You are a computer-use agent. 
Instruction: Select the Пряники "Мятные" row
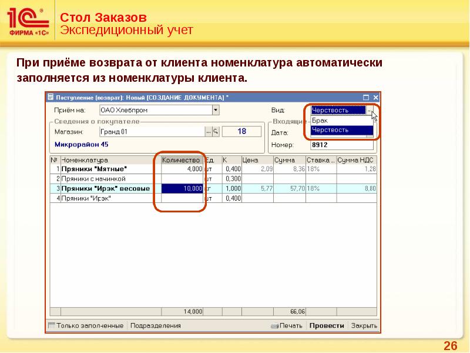pyautogui.click(x=106, y=169)
